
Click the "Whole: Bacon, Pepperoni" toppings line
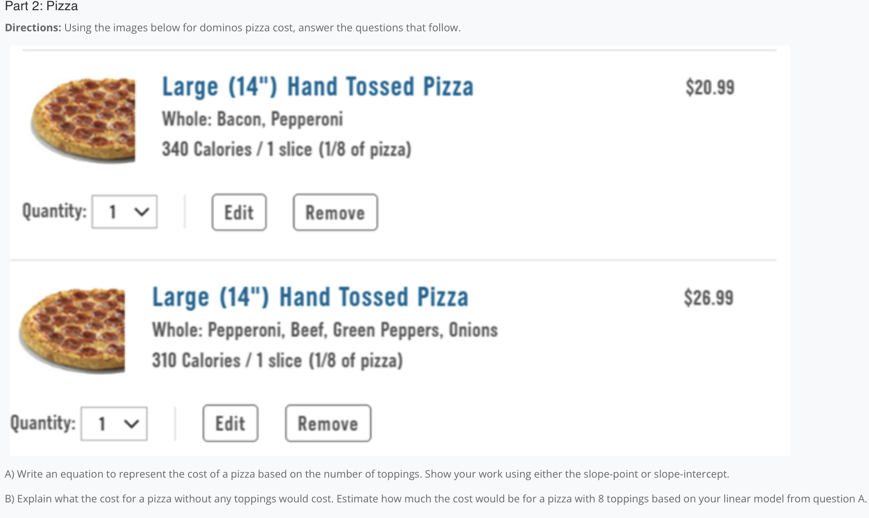pos(252,119)
